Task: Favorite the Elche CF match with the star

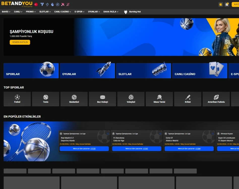Action: 213,134
